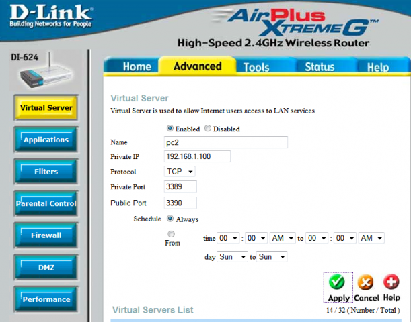Open the start time minute dropdown
Image resolution: width=411 pixels, height=322 pixels.
coord(256,238)
